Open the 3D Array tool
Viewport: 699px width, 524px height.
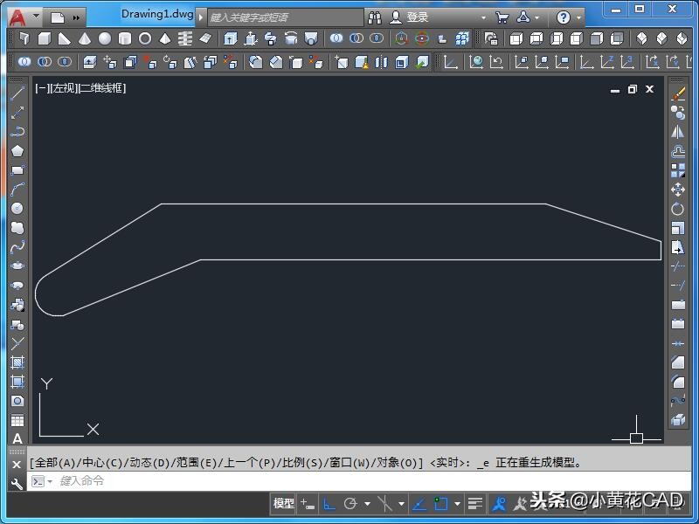[462, 38]
